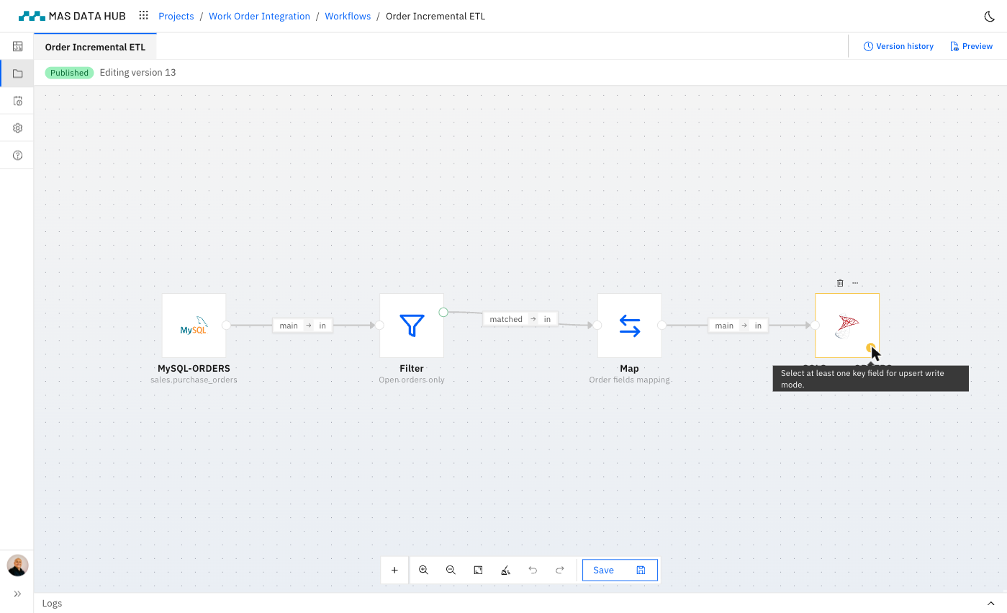Click the 'sales.purchase_orders' node subtitle

pyautogui.click(x=194, y=380)
